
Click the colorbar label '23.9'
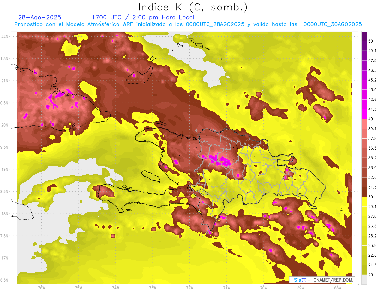tap(372, 245)
